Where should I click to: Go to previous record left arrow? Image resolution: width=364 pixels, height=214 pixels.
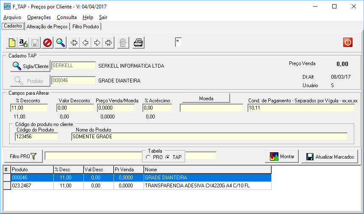(86, 43)
